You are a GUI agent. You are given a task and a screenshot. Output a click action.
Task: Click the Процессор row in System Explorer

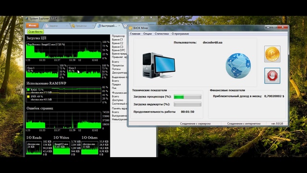pyautogui.click(x=118, y=36)
